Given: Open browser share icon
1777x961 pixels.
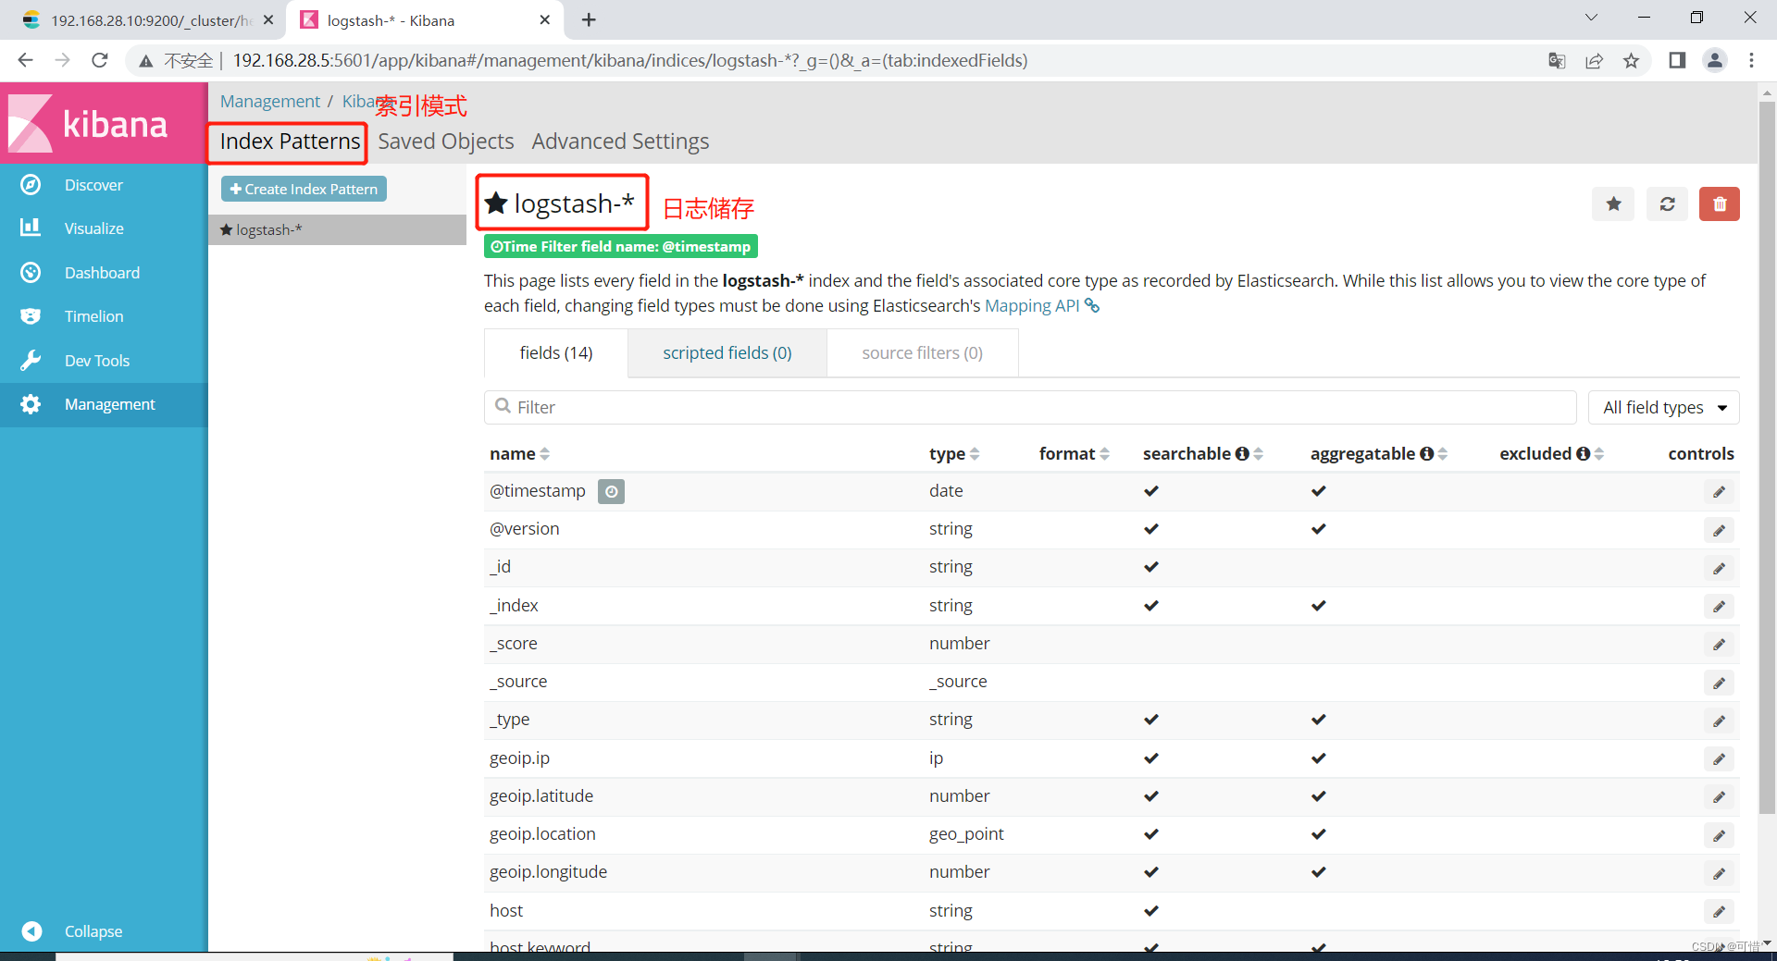Looking at the screenshot, I should pyautogui.click(x=1594, y=60).
